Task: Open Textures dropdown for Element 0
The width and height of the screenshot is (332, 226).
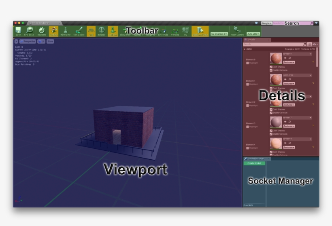Action: pyautogui.click(x=289, y=62)
